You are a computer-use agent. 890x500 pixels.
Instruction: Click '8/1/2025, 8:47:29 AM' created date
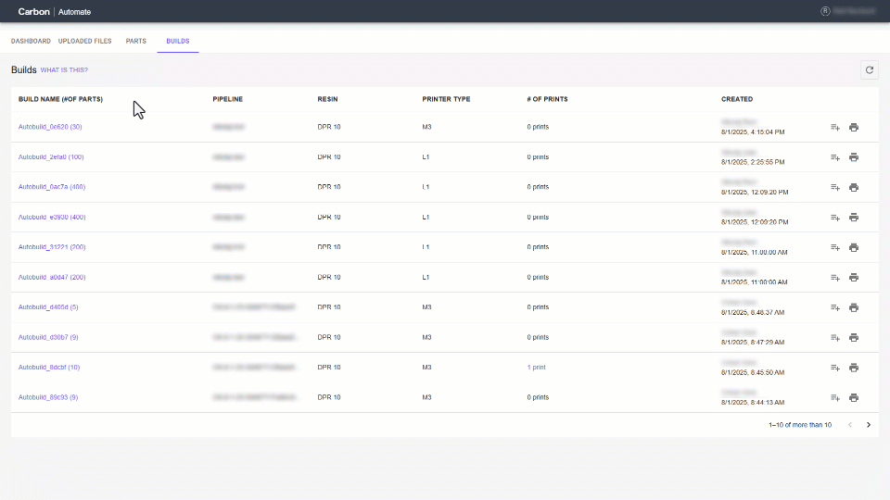(x=753, y=343)
